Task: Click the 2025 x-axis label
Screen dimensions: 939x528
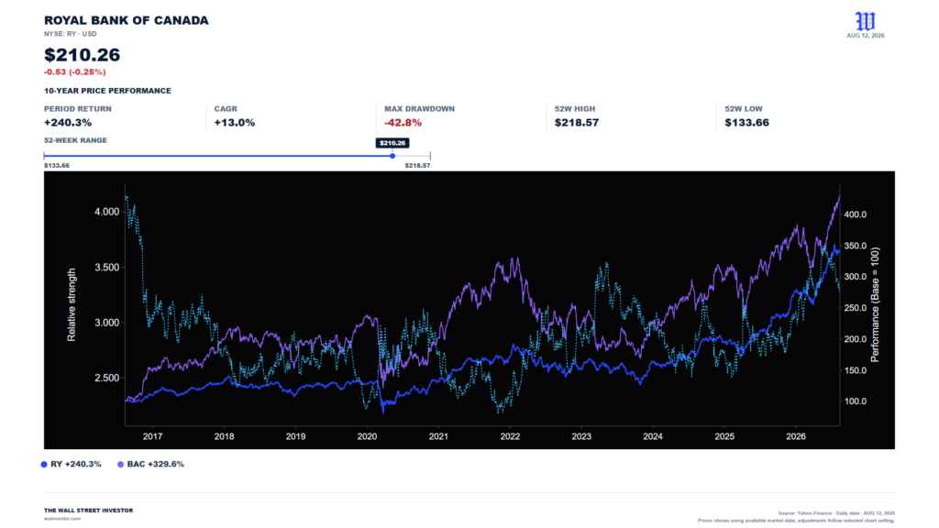Action: tap(724, 437)
